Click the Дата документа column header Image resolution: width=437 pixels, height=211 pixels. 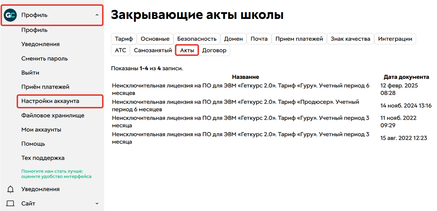[x=406, y=77]
